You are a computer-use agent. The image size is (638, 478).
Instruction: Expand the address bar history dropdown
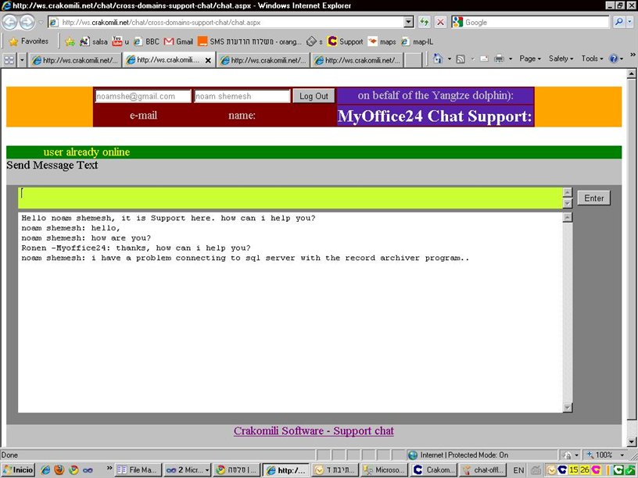pyautogui.click(x=409, y=22)
